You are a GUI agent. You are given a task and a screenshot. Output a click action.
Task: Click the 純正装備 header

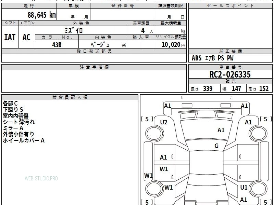click(x=230, y=51)
